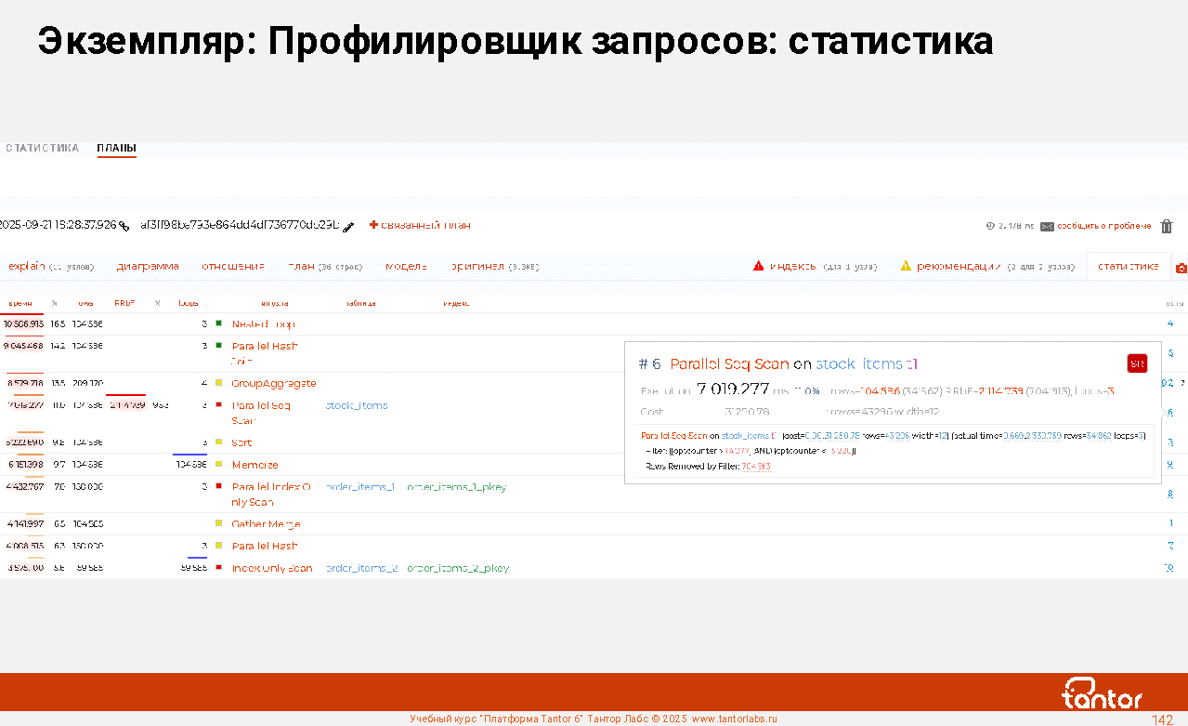Open the диаграмма tab
Viewport: 1188px width, 726px height.
click(x=148, y=267)
